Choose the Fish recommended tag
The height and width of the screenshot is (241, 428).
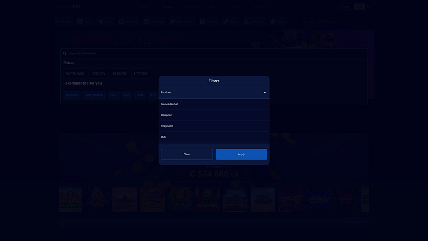[114, 95]
